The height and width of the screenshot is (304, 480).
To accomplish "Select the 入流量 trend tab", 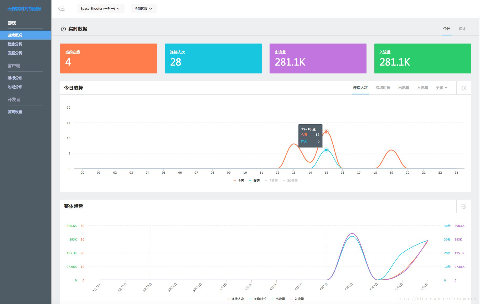I will (x=422, y=88).
